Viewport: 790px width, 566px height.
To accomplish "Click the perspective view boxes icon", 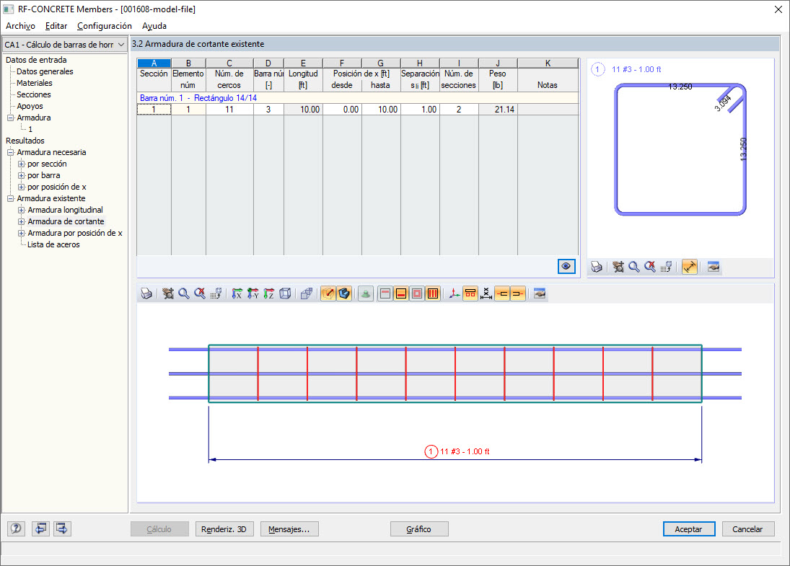I will pos(307,293).
